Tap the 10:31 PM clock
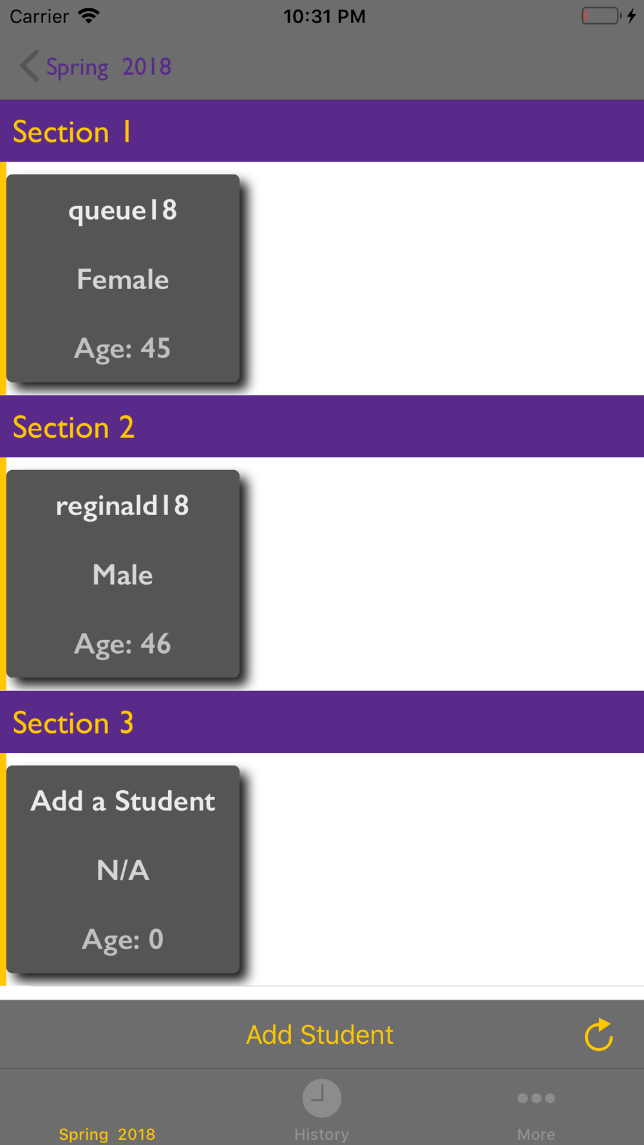This screenshot has width=644, height=1145. (324, 16)
